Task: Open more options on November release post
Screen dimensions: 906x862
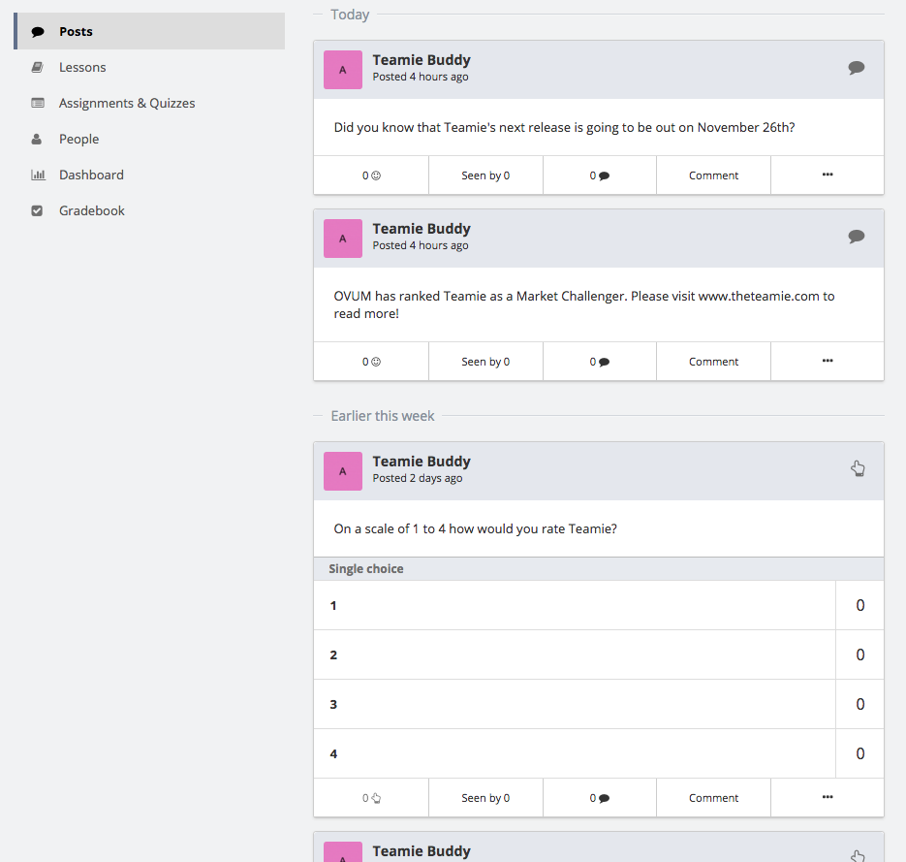Action: [828, 175]
